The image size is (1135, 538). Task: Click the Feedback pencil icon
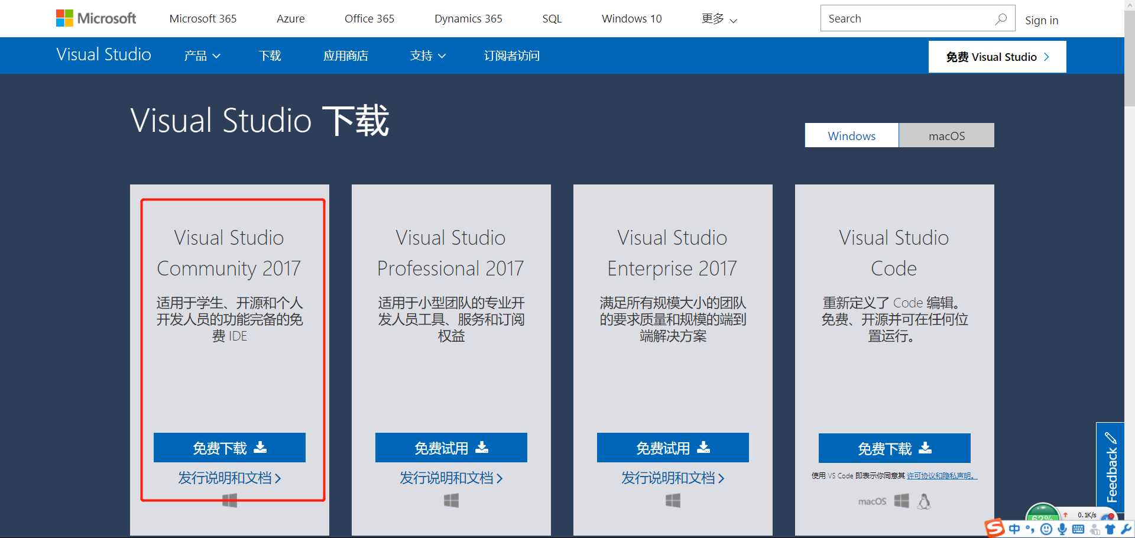coord(1111,438)
